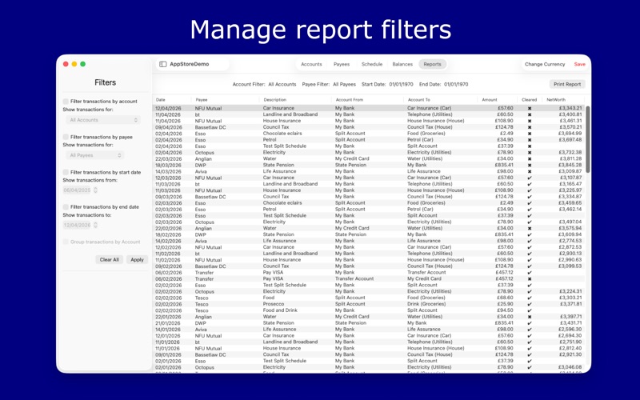Click the start date field 06/04/2025
The width and height of the screenshot is (640, 400).
point(77,190)
